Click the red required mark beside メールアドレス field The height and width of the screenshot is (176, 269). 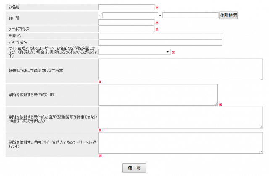tap(157, 30)
